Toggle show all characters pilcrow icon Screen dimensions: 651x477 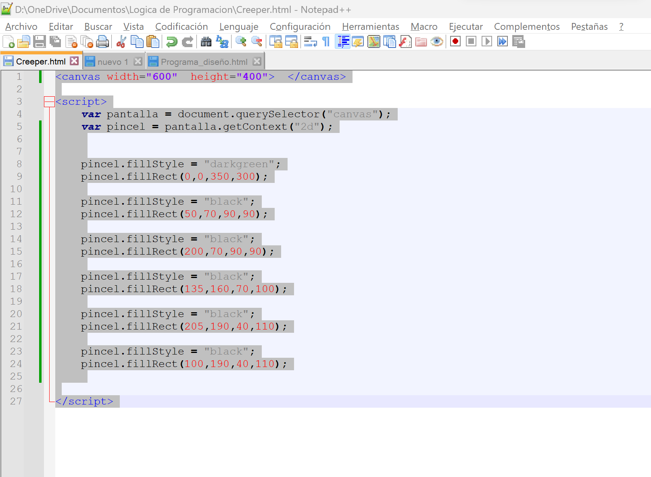pyautogui.click(x=326, y=41)
